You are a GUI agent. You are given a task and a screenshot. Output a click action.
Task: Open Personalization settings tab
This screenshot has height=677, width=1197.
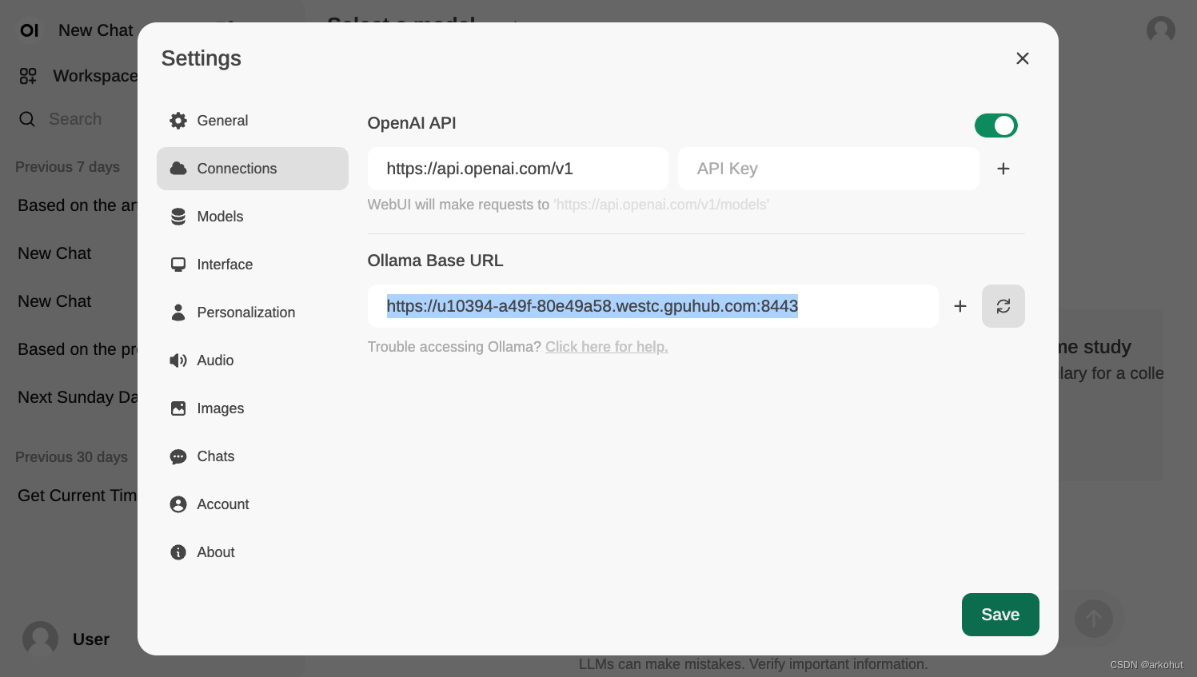point(252,313)
